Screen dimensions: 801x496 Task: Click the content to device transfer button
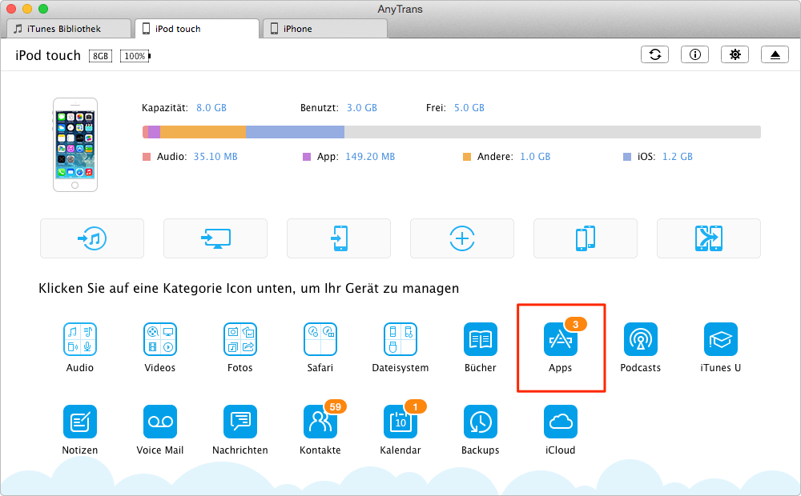click(x=339, y=238)
